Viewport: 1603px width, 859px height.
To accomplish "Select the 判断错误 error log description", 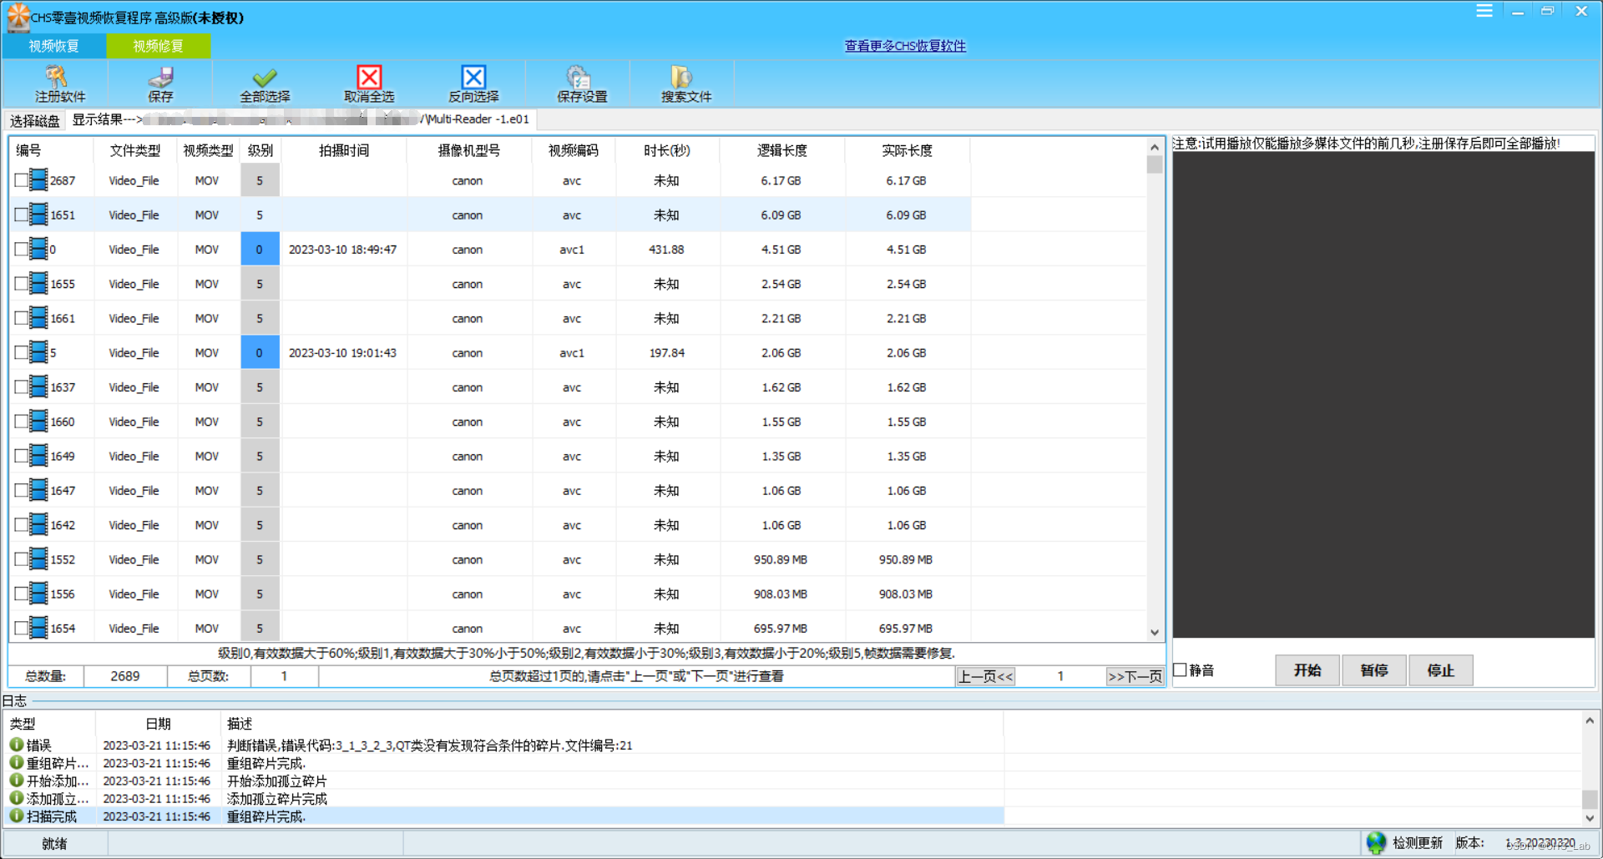I will [429, 745].
